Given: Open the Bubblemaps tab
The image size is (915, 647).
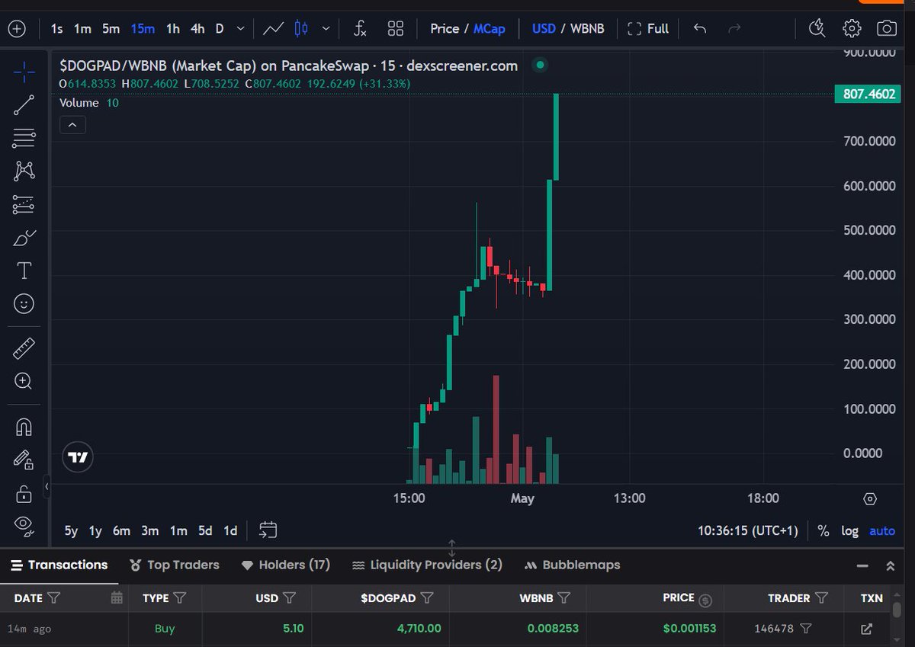Looking at the screenshot, I should 572,565.
